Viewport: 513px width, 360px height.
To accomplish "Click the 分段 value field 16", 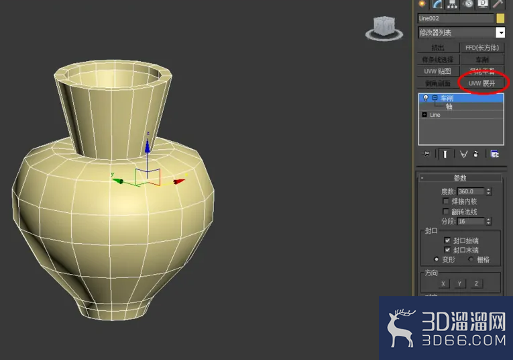I will click(x=471, y=222).
